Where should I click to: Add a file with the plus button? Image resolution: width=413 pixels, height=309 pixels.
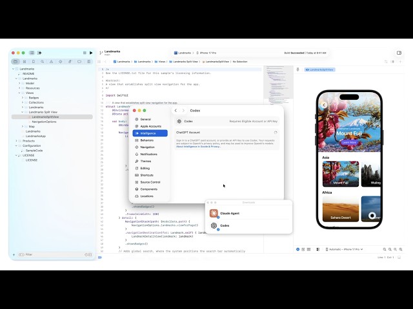[14, 255]
